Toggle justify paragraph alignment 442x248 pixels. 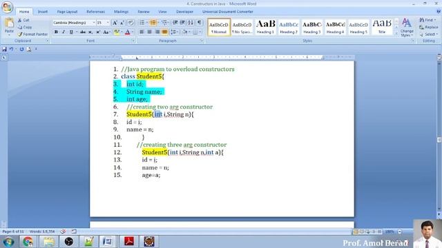tap(164, 32)
